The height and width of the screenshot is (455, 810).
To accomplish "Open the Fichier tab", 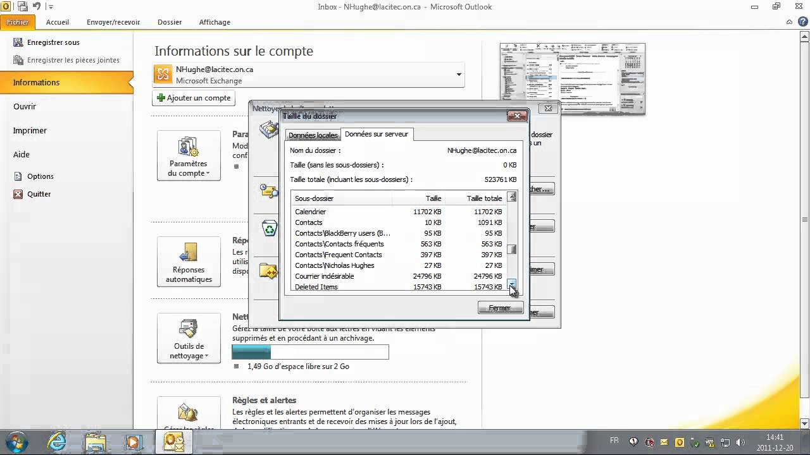I will coord(18,22).
